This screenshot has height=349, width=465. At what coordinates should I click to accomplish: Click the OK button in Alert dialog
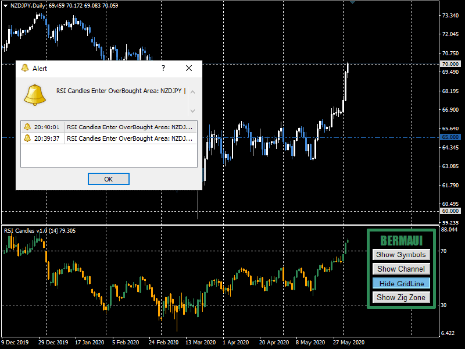click(x=109, y=179)
